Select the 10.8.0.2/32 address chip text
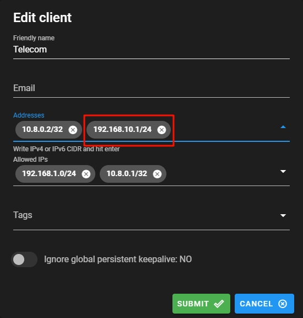This screenshot has width=303, height=318. click(x=42, y=129)
